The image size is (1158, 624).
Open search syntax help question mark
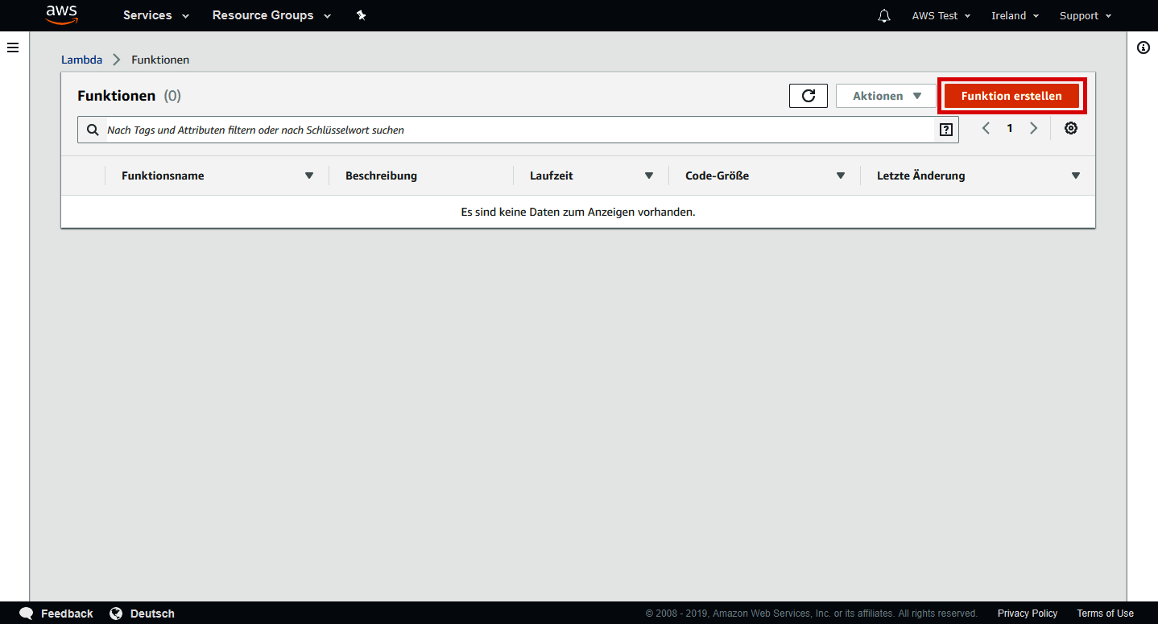945,129
